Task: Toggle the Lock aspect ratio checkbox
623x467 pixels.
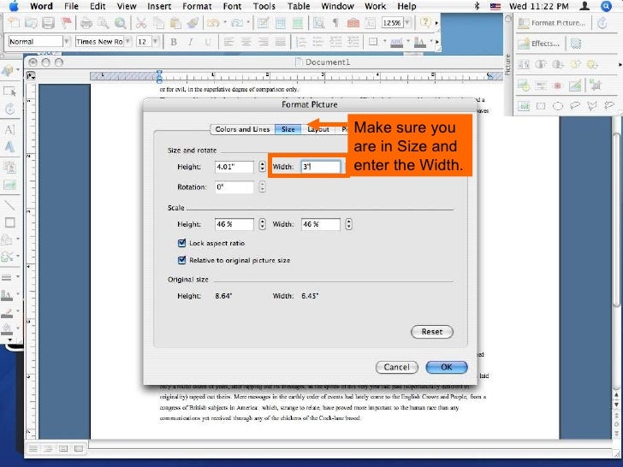Action: (182, 243)
